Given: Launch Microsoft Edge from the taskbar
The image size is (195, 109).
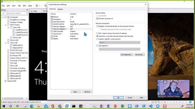Looking at the screenshot, I should (x=32, y=106).
